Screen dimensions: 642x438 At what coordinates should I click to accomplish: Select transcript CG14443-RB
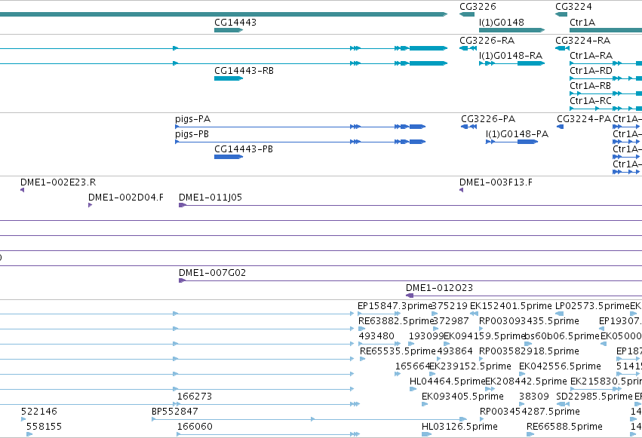pos(229,78)
